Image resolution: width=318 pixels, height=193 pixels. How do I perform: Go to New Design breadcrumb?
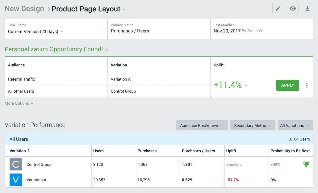coord(24,9)
